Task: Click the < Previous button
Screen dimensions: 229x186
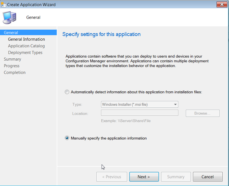Action: [x=112, y=177]
